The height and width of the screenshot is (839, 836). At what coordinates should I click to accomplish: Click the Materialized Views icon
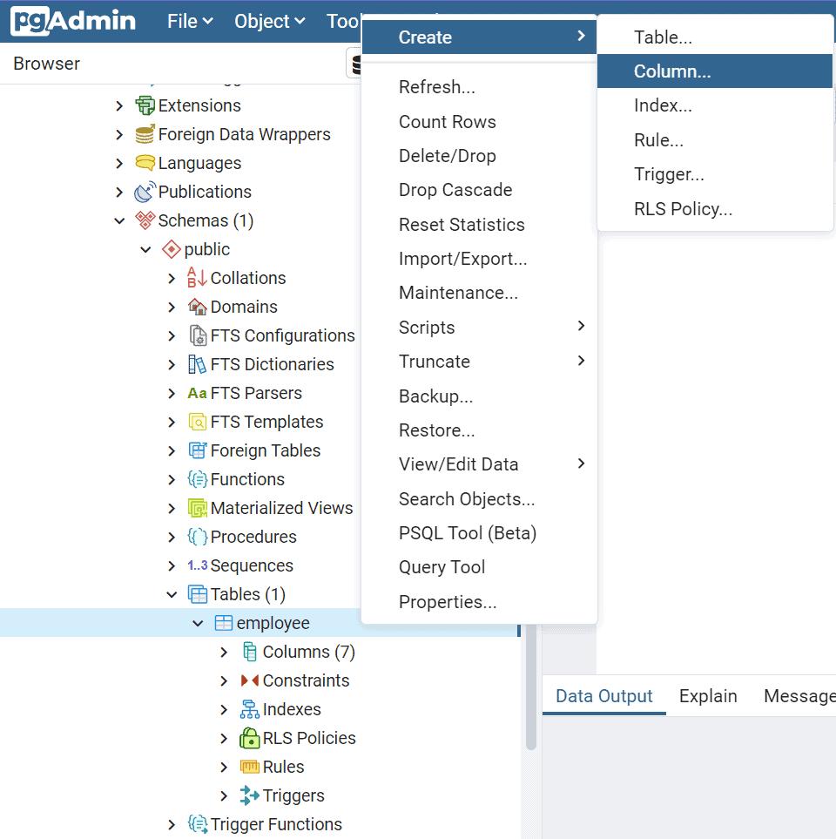coord(198,508)
